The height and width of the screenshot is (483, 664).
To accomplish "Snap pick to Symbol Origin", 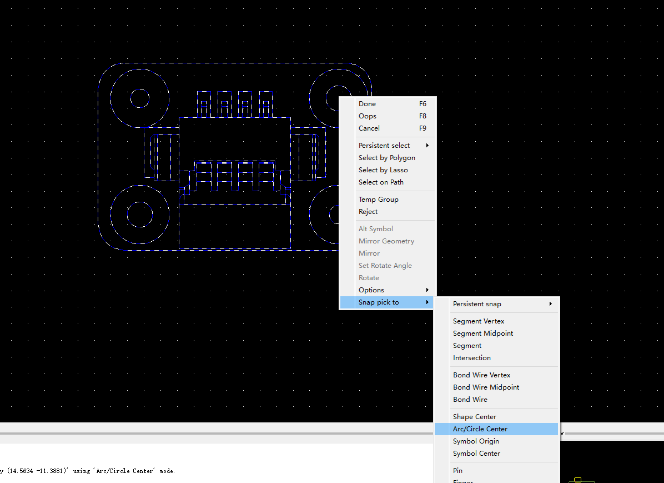I will 497,441.
